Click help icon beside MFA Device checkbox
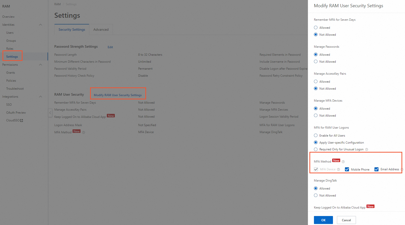405x225 pixels. coord(338,169)
